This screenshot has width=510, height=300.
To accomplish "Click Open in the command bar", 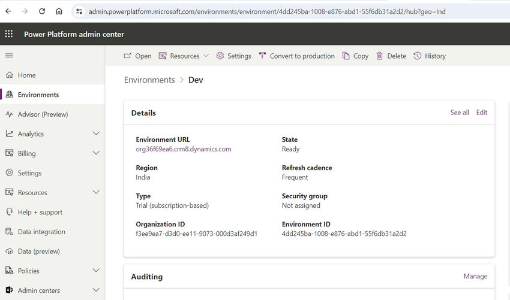I will [143, 56].
